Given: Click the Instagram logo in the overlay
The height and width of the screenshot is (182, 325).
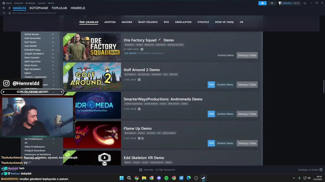Looking at the screenshot, I should pyautogui.click(x=6, y=83).
